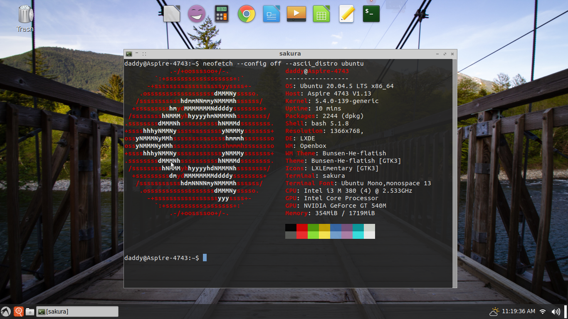Click the terminal font 'Ubuntu Mono,monospace 13'
The height and width of the screenshot is (319, 568).
click(x=386, y=183)
